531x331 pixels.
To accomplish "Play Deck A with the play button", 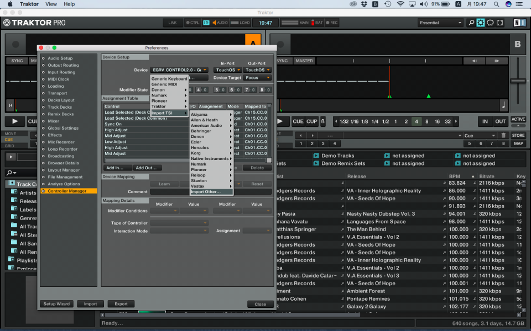I will click(x=15, y=121).
